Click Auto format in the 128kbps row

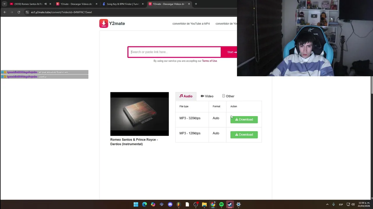(x=216, y=133)
